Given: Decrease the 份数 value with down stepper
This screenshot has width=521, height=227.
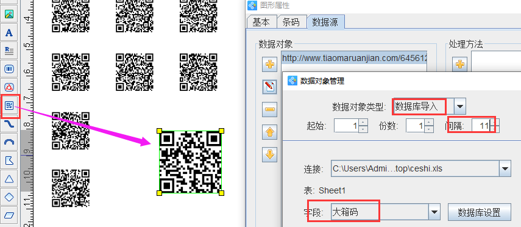Looking at the screenshot, I should coord(430,129).
